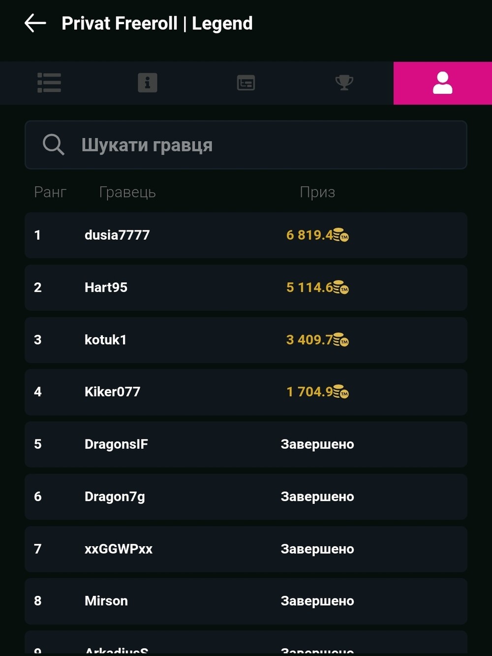Select the players tab person icon
Image resolution: width=492 pixels, height=656 pixels.
click(443, 83)
